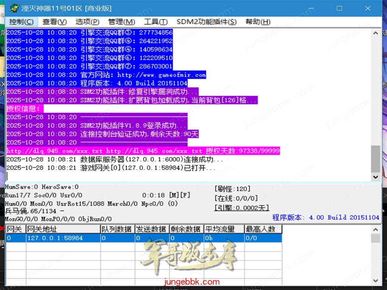Open the SDM2功能插件(S) menu
This screenshot has width=387, height=290.
[x=206, y=22]
